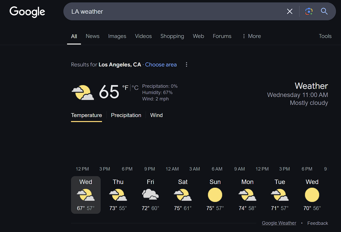The height and width of the screenshot is (232, 341).
Task: Click the Google logo
Action: click(x=27, y=12)
